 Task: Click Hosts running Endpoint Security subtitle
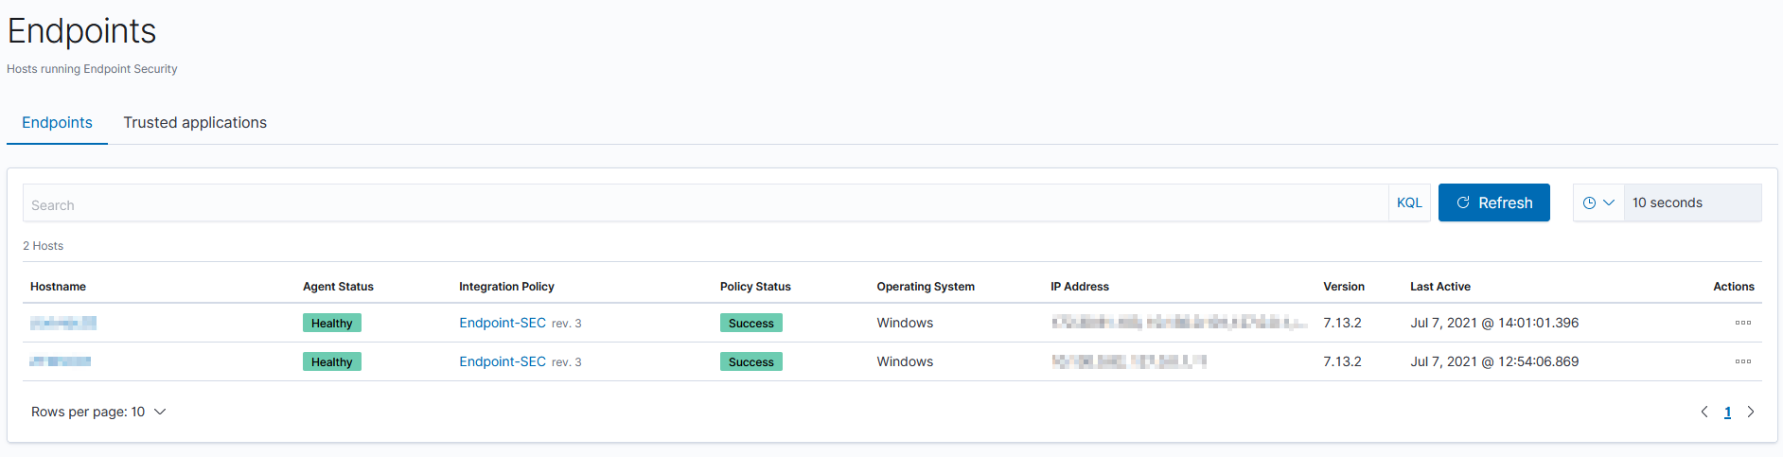[92, 69]
